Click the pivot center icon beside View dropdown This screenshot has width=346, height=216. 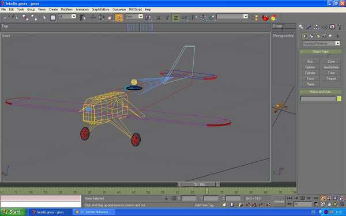coord(148,18)
